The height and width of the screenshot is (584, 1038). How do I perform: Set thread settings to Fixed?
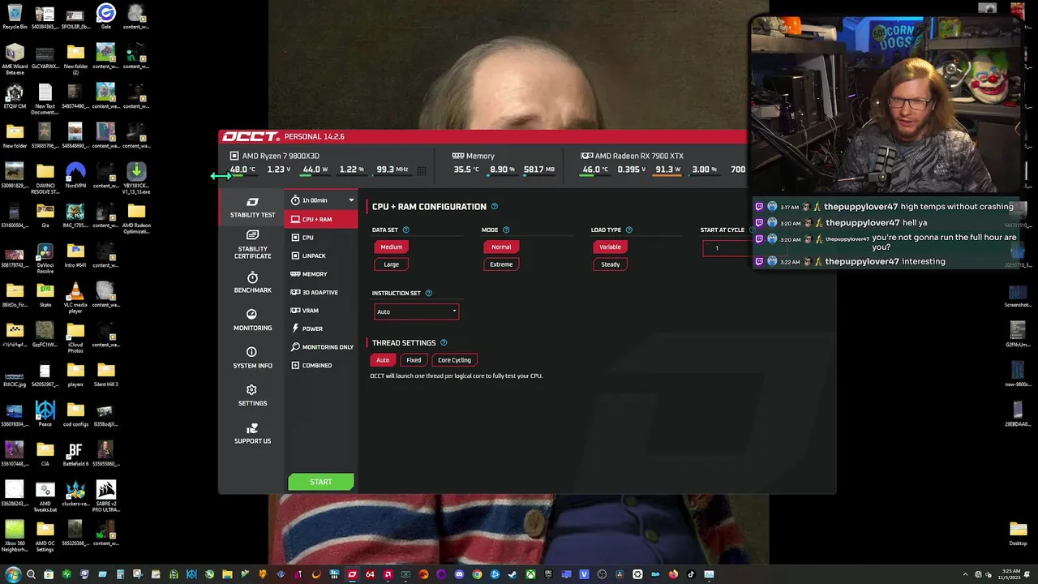(x=414, y=360)
